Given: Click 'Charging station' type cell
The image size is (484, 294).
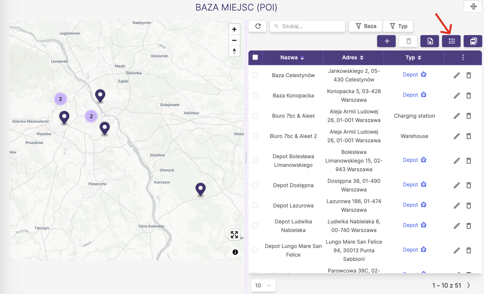Looking at the screenshot, I should pyautogui.click(x=415, y=116).
